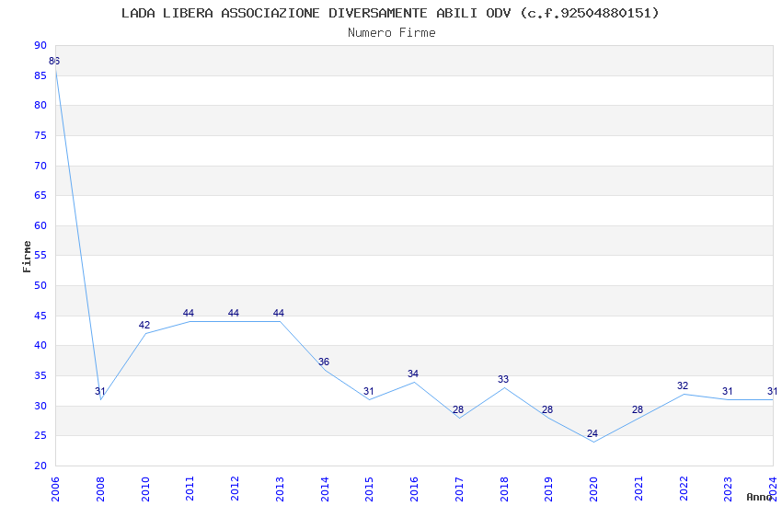Click the 90 tick on the y-axis
Screen dimensions: 782x506
pyautogui.click(x=40, y=45)
